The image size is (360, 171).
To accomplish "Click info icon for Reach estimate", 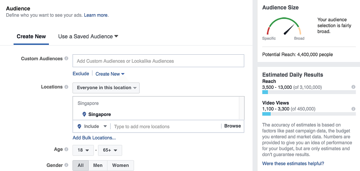I will (353, 87).
